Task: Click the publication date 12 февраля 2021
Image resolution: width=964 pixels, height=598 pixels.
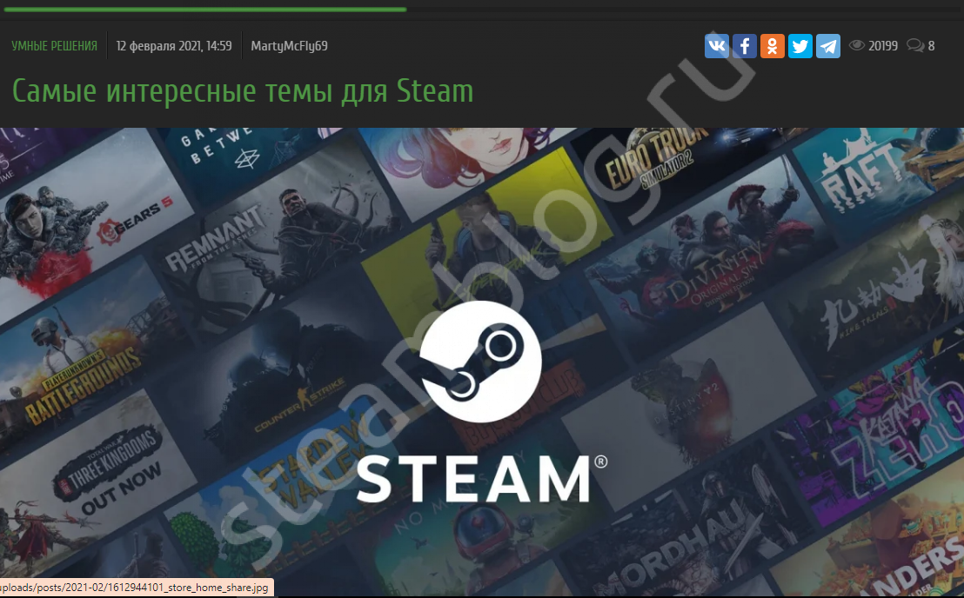Action: point(174,46)
